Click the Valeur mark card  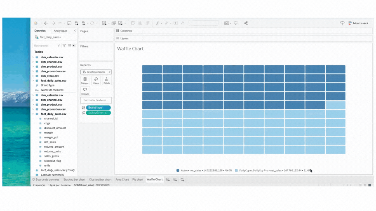tap(96, 80)
